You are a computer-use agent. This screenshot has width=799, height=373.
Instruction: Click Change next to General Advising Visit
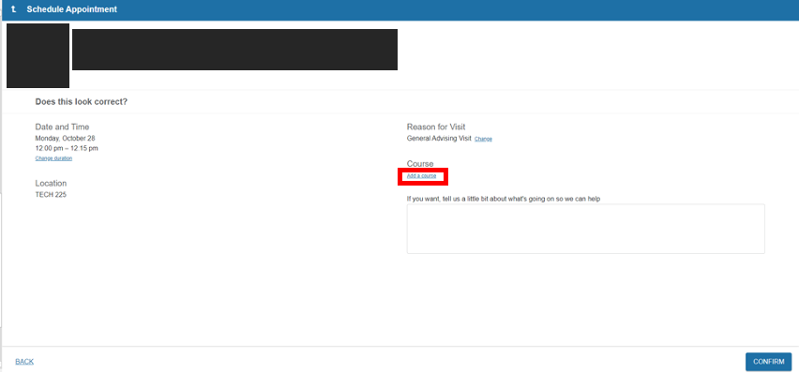point(483,139)
